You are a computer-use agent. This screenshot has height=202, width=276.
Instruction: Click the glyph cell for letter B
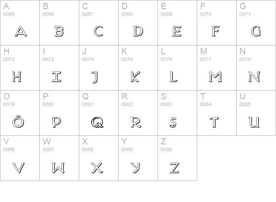[x=60, y=23]
